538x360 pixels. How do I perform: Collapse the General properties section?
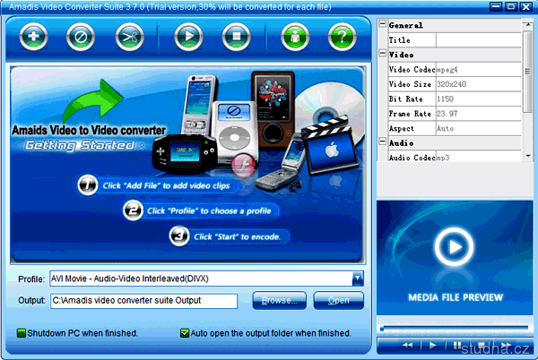coord(383,23)
